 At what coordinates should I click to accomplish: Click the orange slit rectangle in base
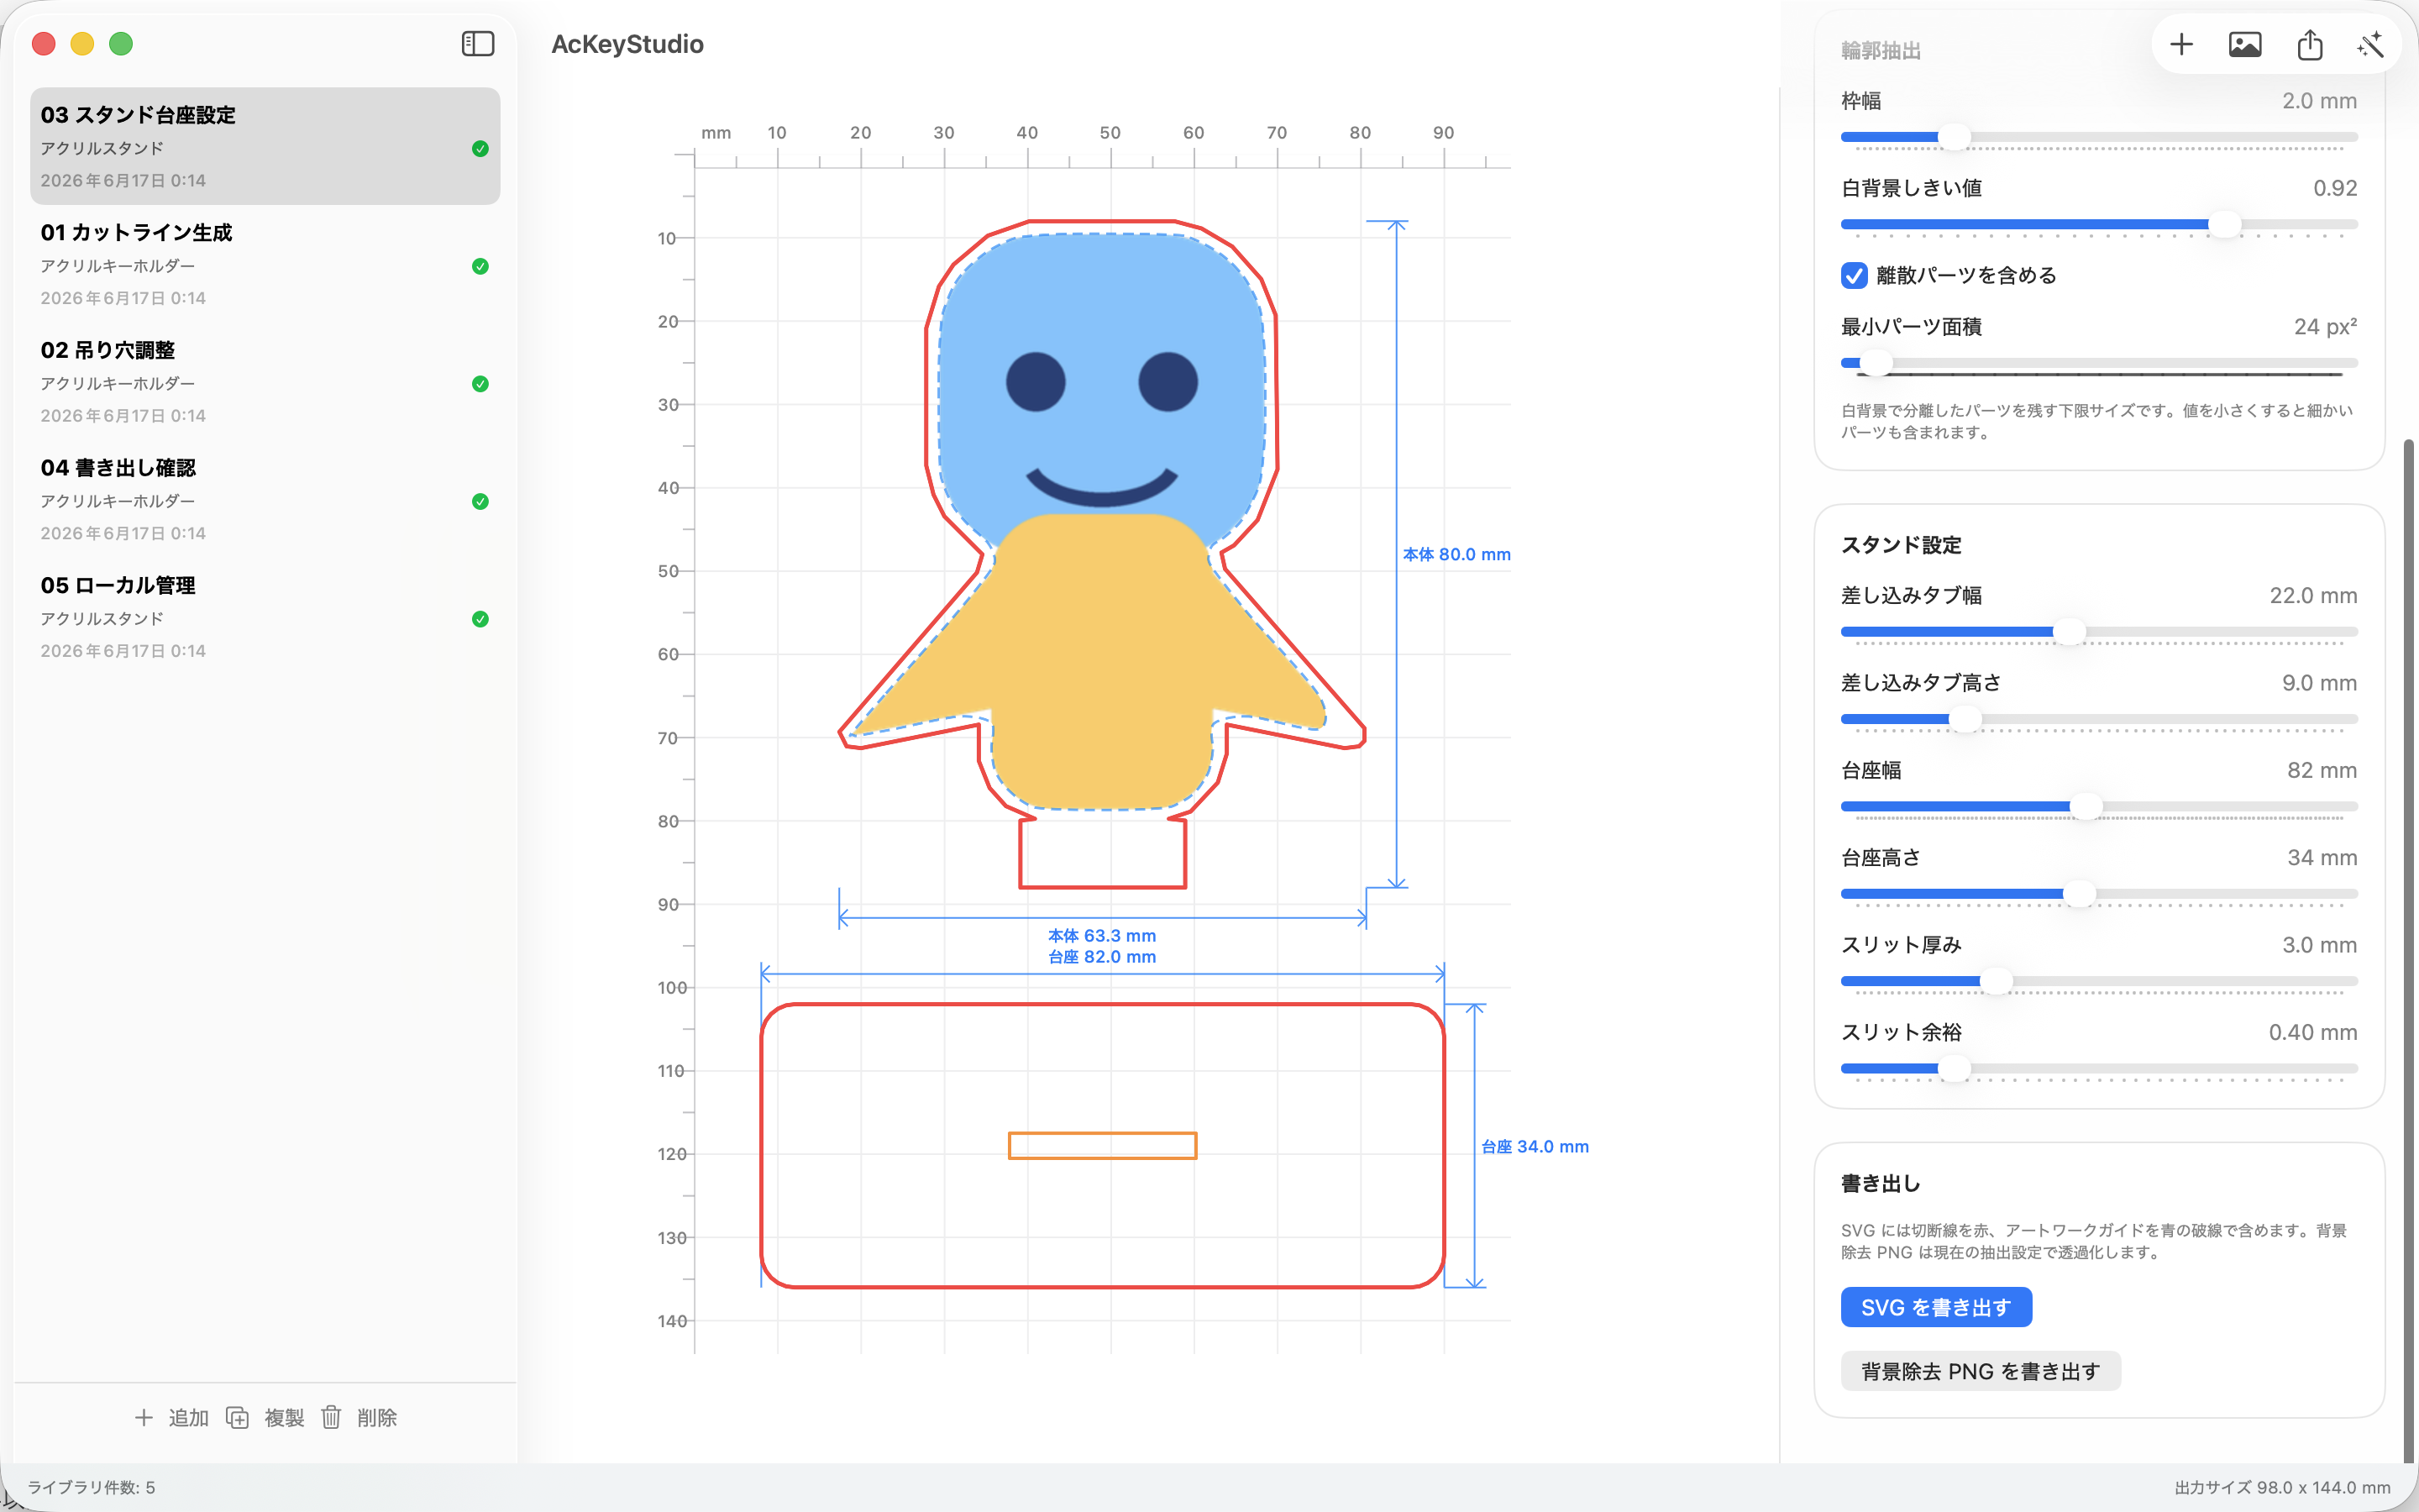(1103, 1146)
